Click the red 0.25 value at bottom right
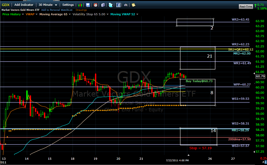267x165 pixels. point(263,158)
